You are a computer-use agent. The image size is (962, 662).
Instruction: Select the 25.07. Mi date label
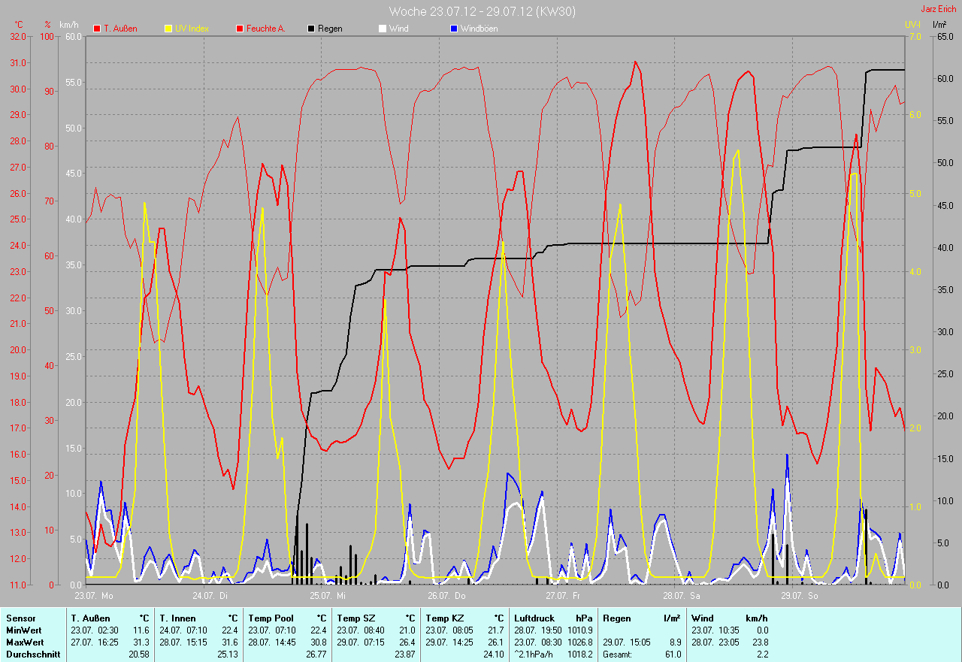tap(328, 595)
